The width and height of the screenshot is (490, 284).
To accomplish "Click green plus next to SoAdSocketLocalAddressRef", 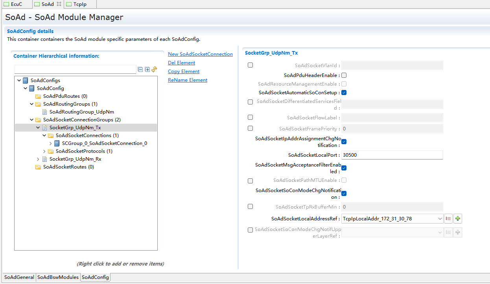I will click(457, 219).
